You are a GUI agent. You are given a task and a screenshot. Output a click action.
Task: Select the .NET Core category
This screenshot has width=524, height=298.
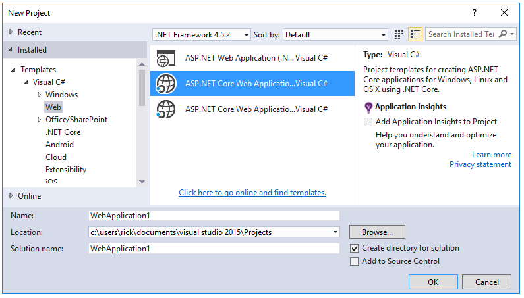tap(63, 132)
